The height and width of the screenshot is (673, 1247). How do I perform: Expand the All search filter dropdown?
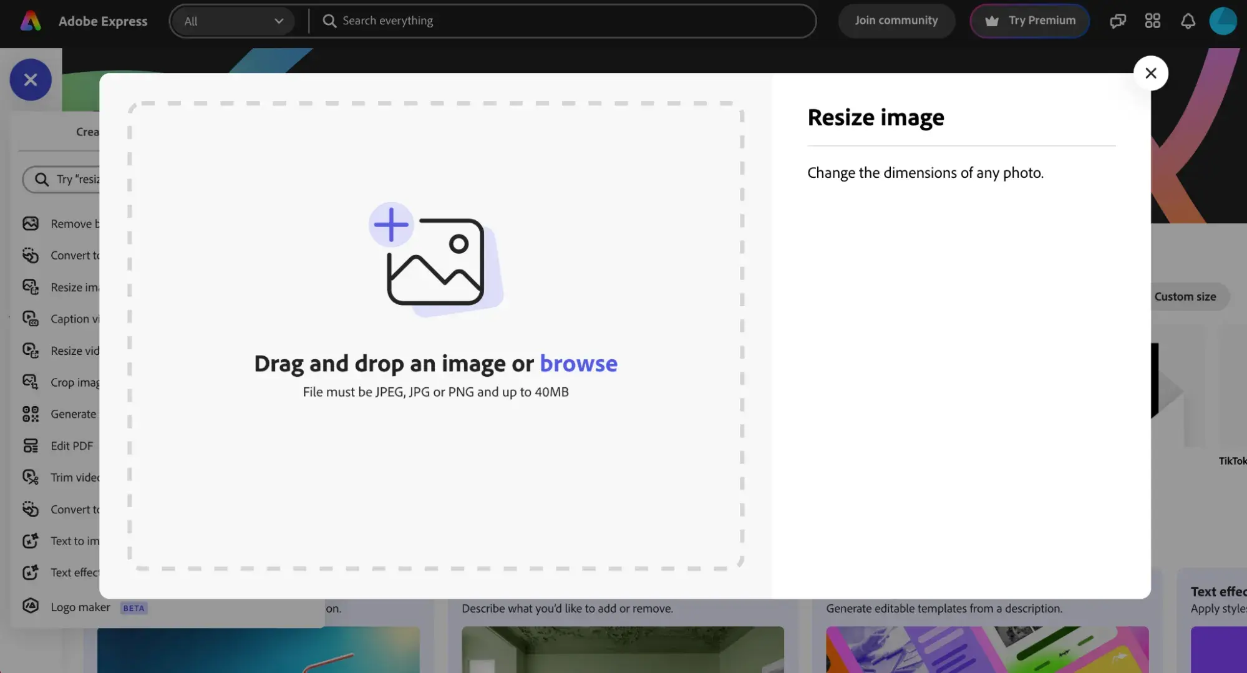233,21
